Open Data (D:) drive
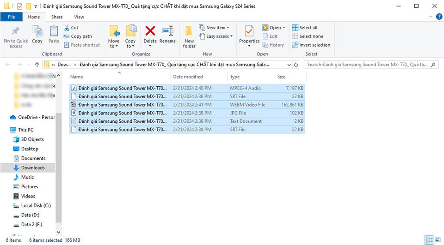 pos(26,215)
